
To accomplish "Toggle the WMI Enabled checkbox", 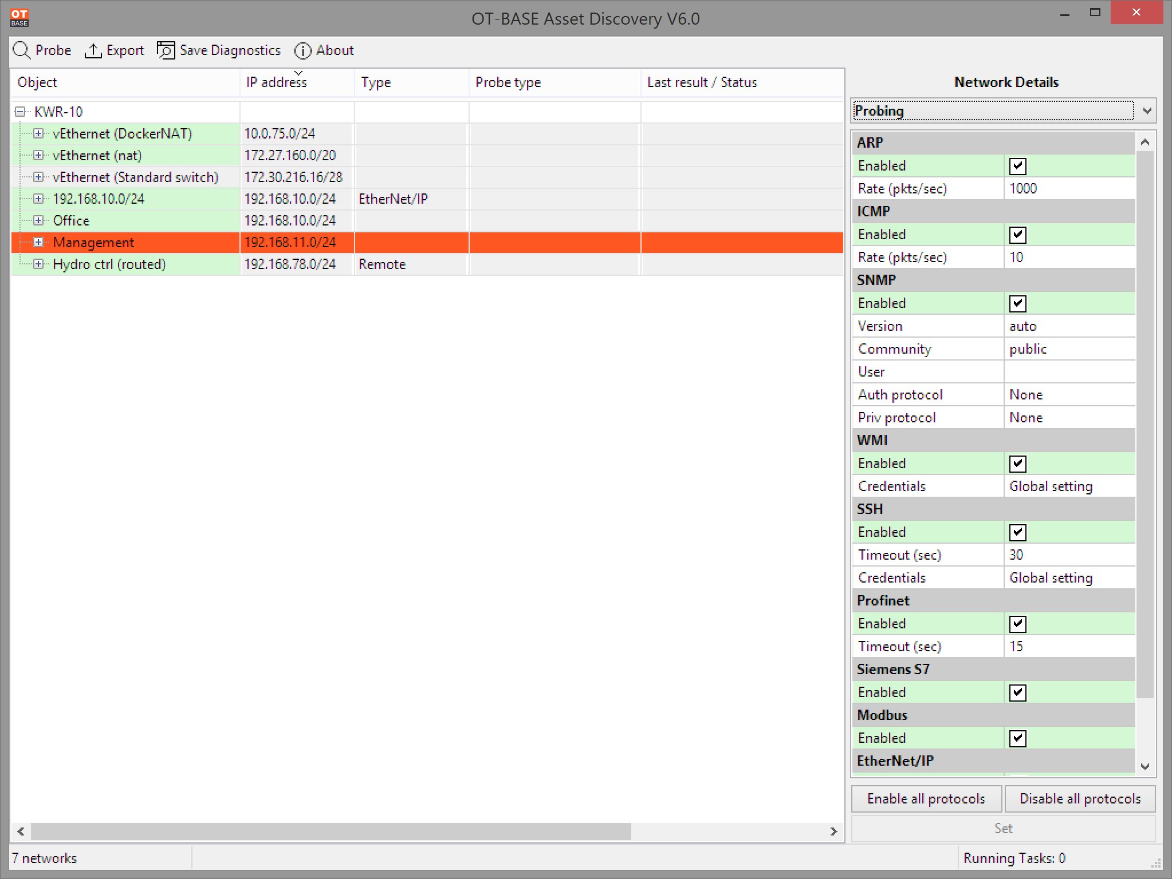I will click(x=1017, y=464).
